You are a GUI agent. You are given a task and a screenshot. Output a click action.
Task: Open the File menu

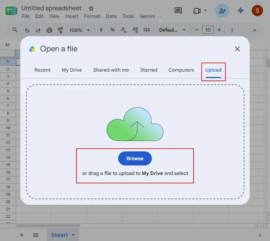[x=26, y=16]
